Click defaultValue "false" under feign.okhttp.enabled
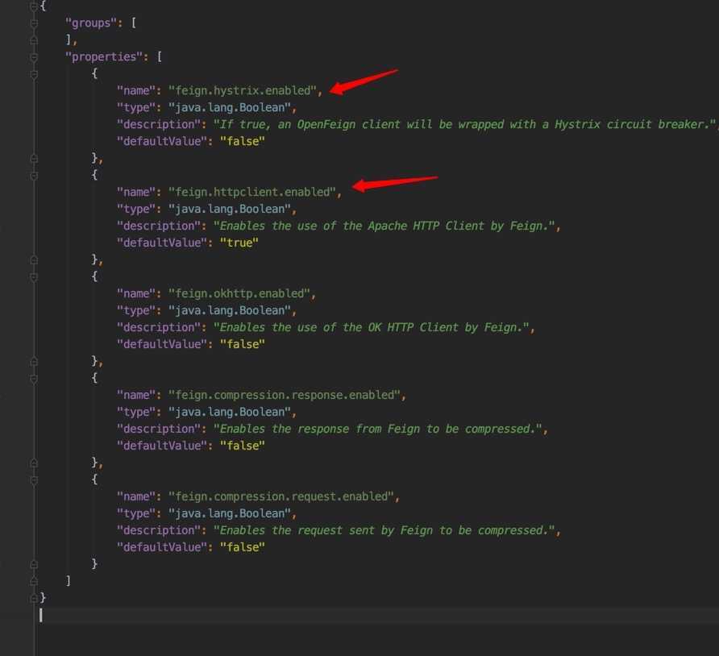Screen dimensions: 719x656 (242, 344)
